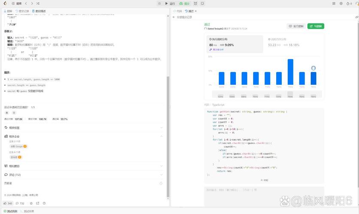Submit the solution with green 提交 button

click(184, 3)
